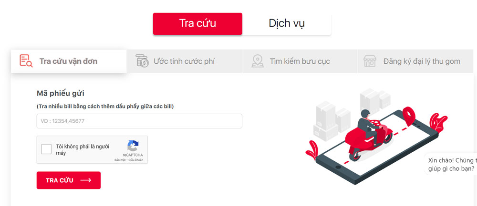
Task: Click the arrow icon in TRA CỨU button
Action: [86, 180]
